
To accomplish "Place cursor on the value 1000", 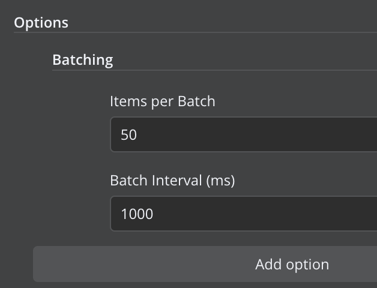I will 137,214.
